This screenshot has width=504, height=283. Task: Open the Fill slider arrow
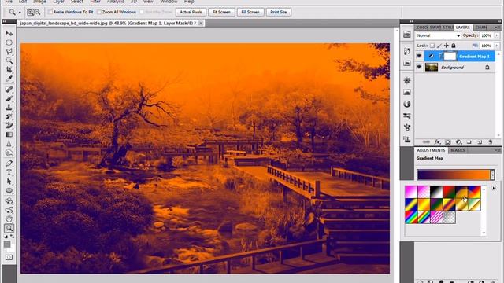point(497,46)
